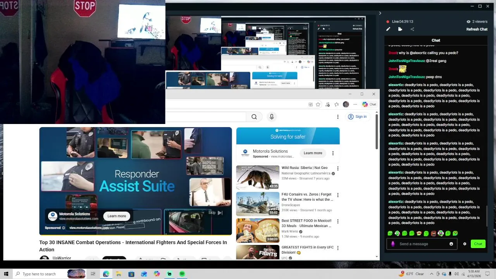This screenshot has width=496, height=279.
Task: Open YouTube settings three-dot menu
Action: click(338, 117)
